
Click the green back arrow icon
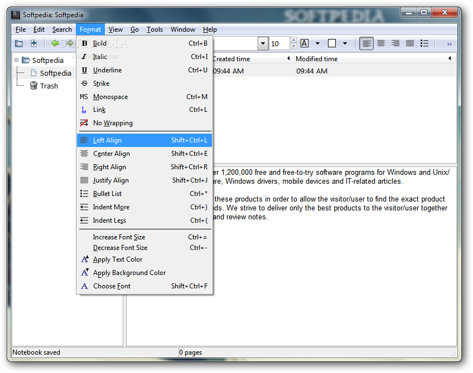point(55,43)
